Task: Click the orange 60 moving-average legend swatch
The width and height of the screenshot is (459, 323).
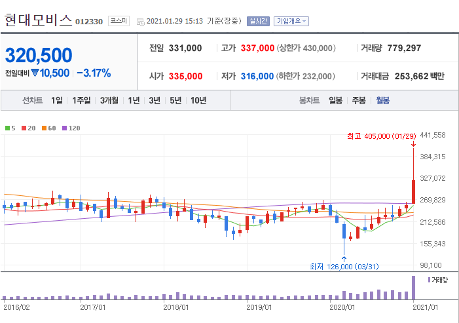Action: coord(45,128)
